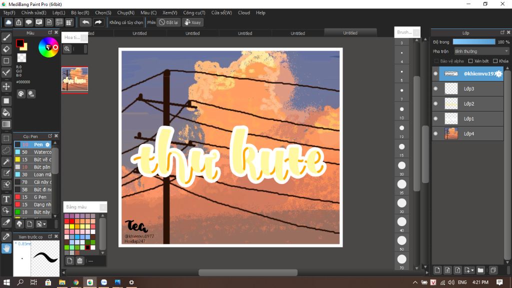The height and width of the screenshot is (288, 512).
Task: Click the cloud save icon in toolbar
Action: tap(8, 22)
